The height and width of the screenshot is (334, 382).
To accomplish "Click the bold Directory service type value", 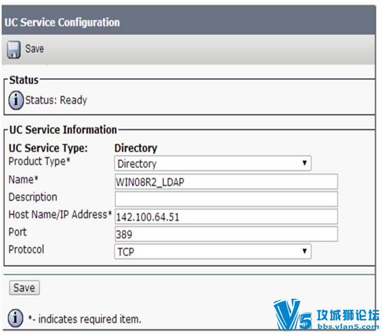I will point(136,148).
